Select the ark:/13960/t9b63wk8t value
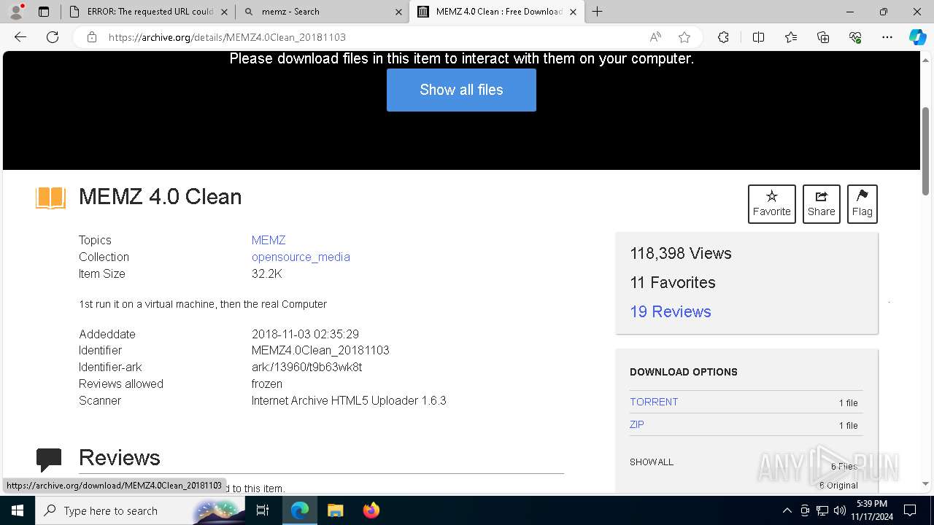Viewport: 934px width, 525px height. (306, 367)
